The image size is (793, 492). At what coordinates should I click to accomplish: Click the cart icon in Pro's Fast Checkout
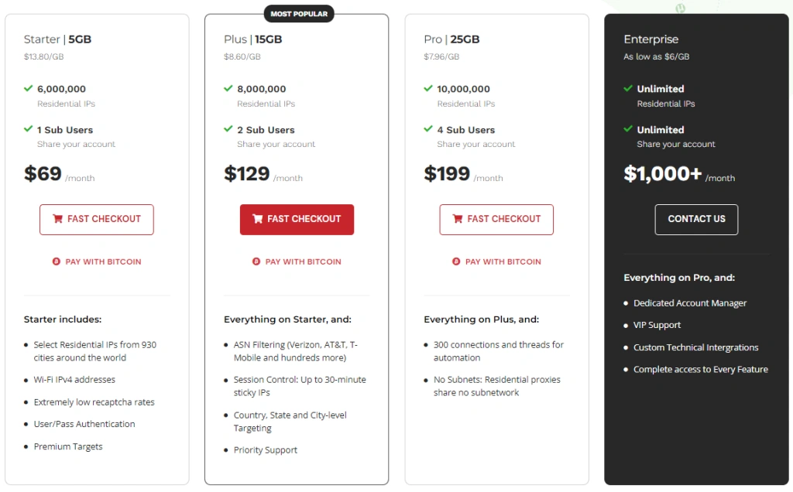point(458,220)
